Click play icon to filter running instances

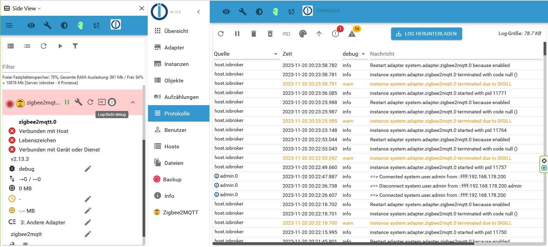click(x=60, y=46)
